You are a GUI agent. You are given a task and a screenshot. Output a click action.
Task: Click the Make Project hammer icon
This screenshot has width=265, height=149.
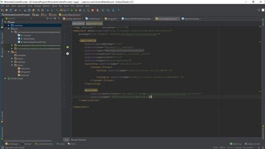pos(57,10)
